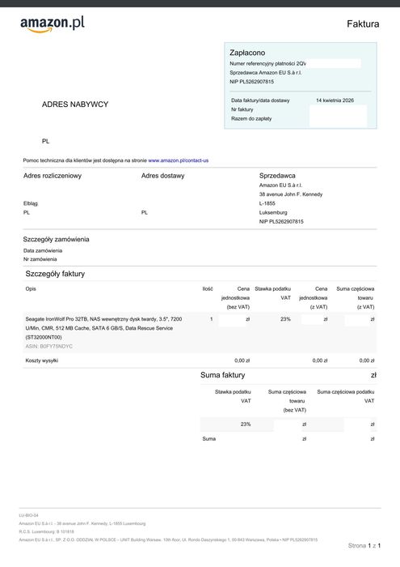Click the 'Zapłacono' heading
Viewport: 400px width, 567px height.
pos(247,53)
